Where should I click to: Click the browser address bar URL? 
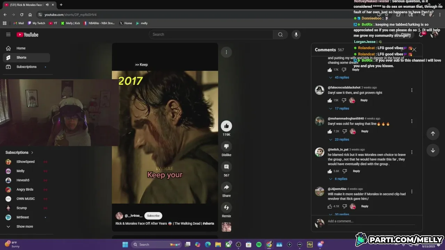tap(71, 15)
